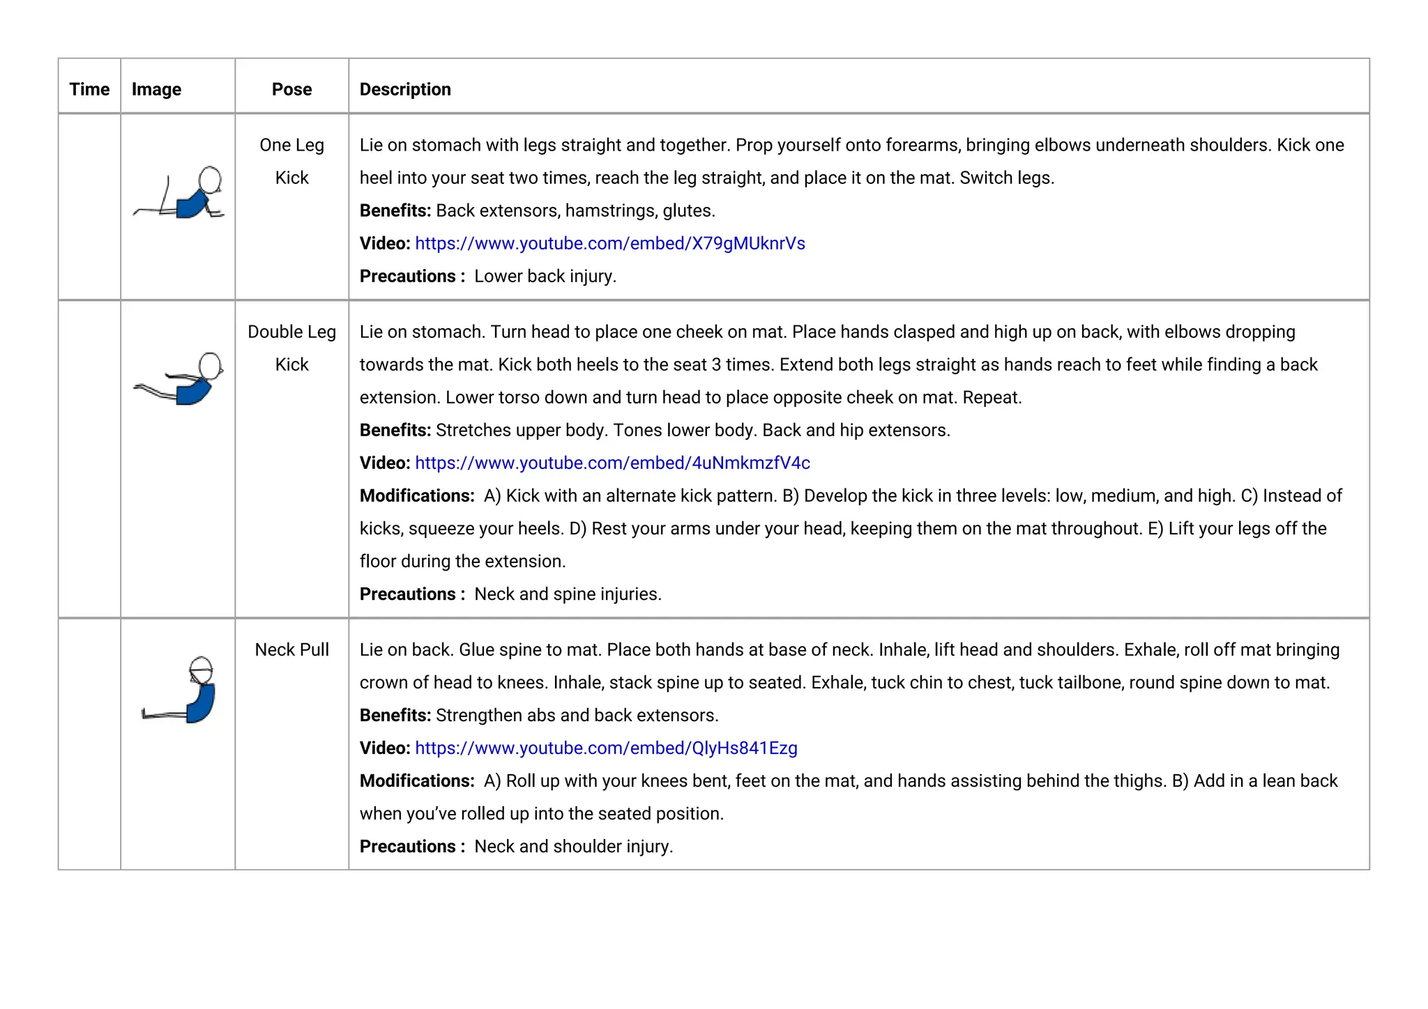This screenshot has height=1009, width=1428.
Task: Click the Time column header
Action: [x=89, y=89]
